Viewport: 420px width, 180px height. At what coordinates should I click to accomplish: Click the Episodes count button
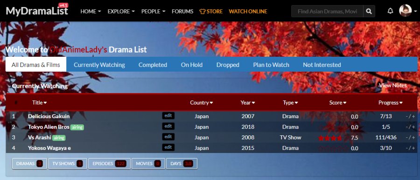(x=110, y=164)
